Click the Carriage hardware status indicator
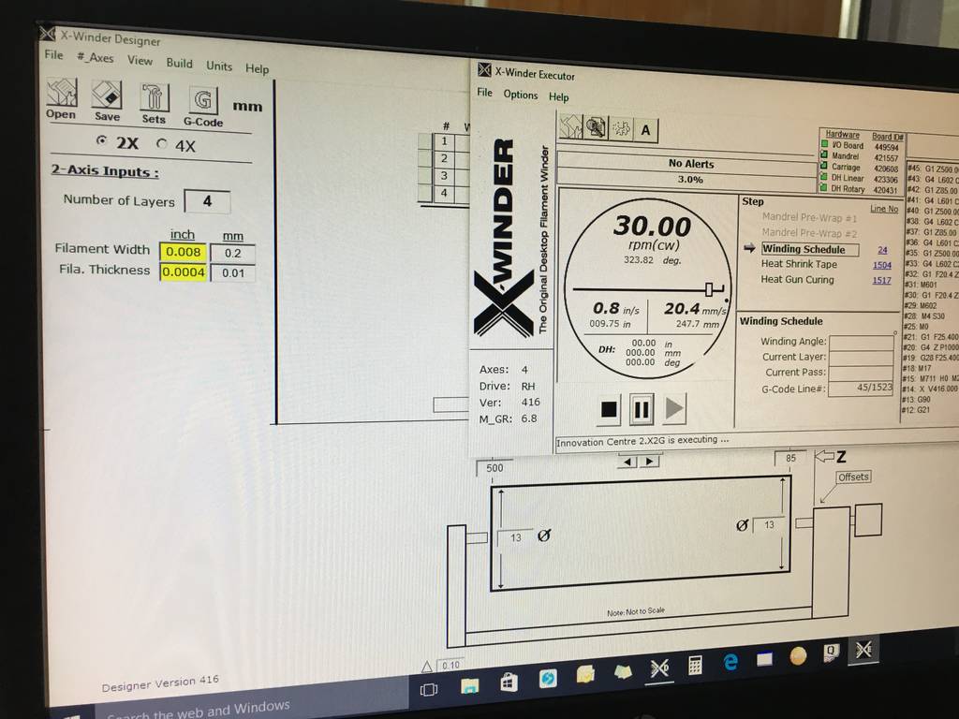This screenshot has height=719, width=959. (x=824, y=166)
